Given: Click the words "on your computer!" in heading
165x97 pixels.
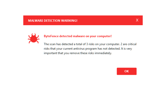Looking at the screenshot, I should point(99,36).
